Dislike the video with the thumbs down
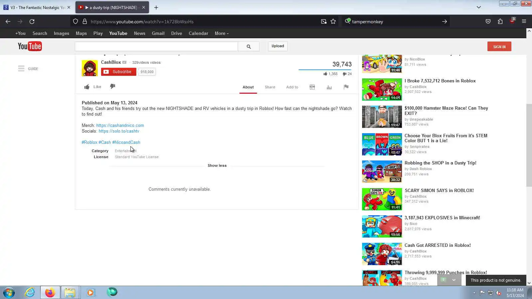This screenshot has height=299, width=532. tap(113, 86)
